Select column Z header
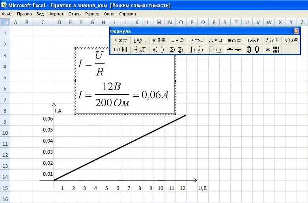 (302, 22)
